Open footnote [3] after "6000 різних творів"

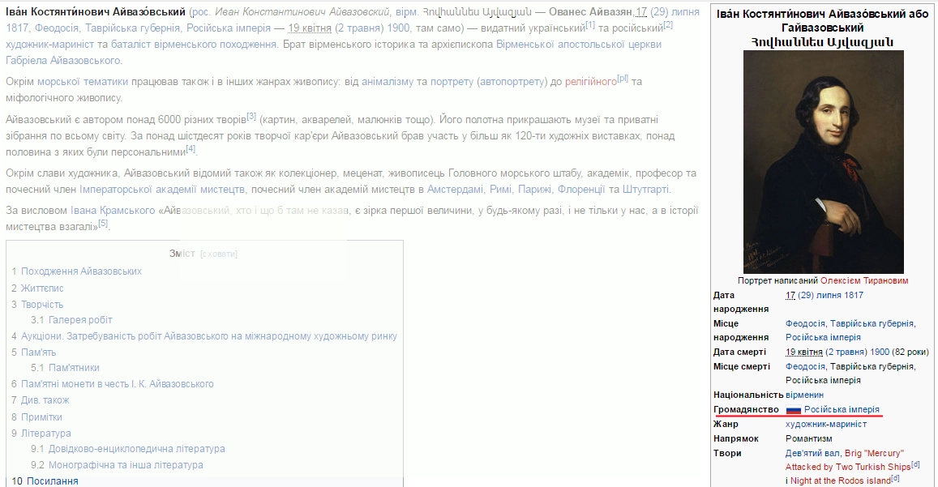[x=251, y=116]
